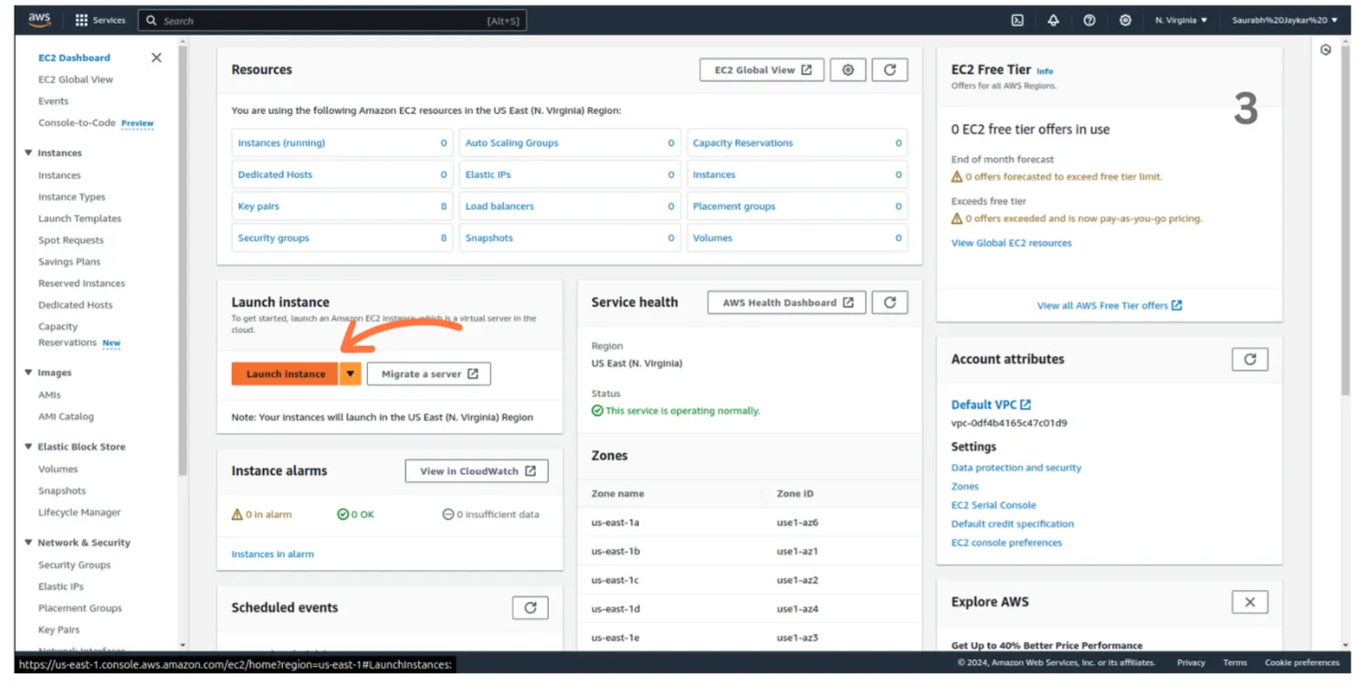The height and width of the screenshot is (685, 1357).
Task: Open Launch Templates in the sidebar
Action: click(x=79, y=218)
